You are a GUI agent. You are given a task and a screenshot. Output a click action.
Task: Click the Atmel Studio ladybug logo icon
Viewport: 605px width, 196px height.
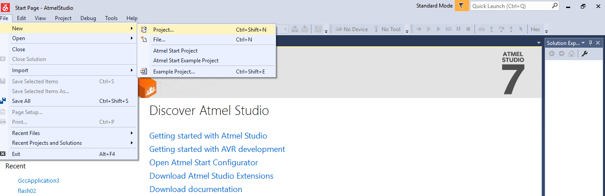coord(5,7)
